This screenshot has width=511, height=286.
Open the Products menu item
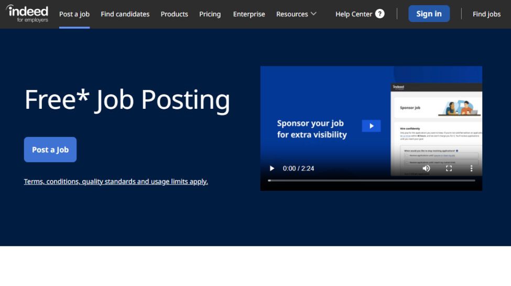pos(175,14)
